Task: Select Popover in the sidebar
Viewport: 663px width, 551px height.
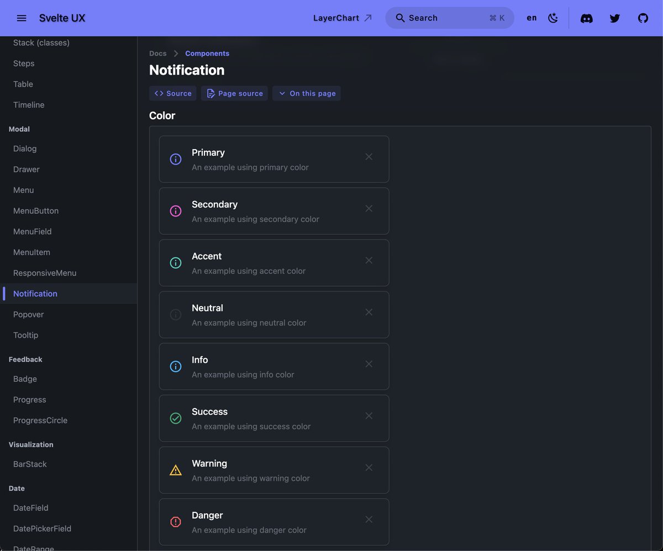Action: (28, 314)
